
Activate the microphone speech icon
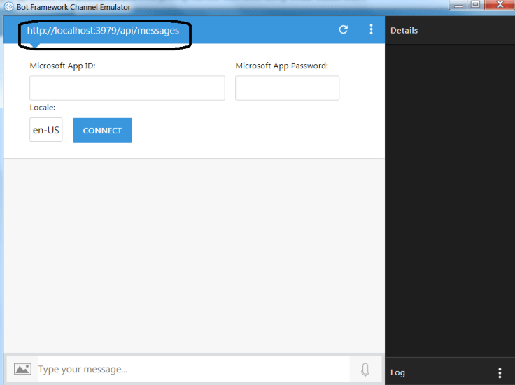365,370
